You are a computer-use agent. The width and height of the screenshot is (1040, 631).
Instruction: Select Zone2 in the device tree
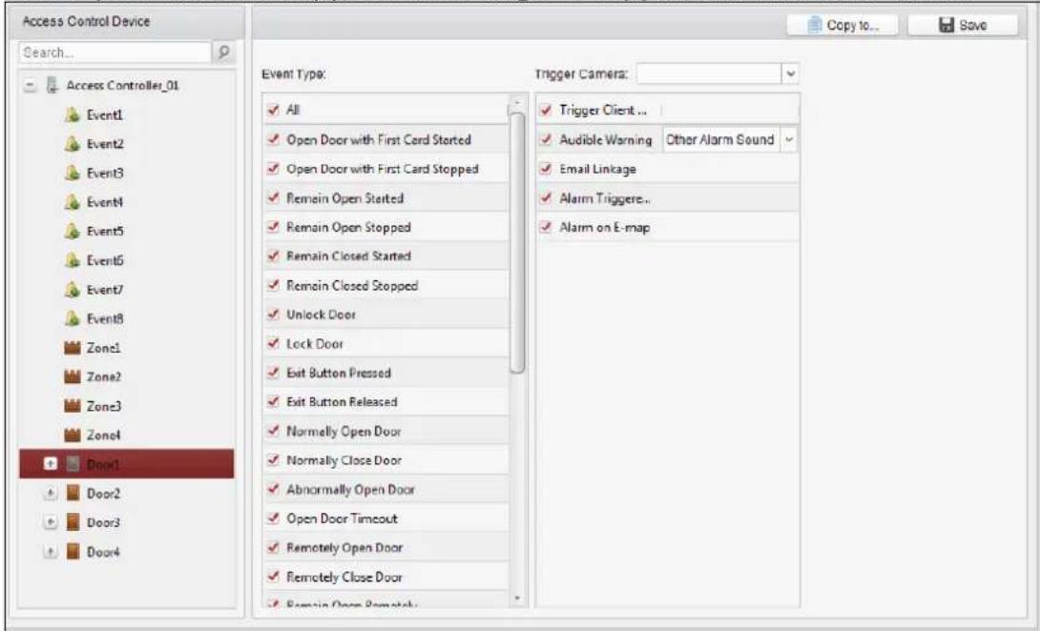(x=103, y=377)
